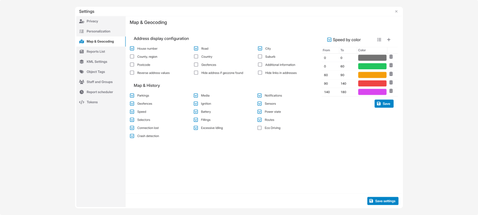The image size is (478, 215).
Task: Enable the Eco Driving checkbox
Action: [x=260, y=128]
